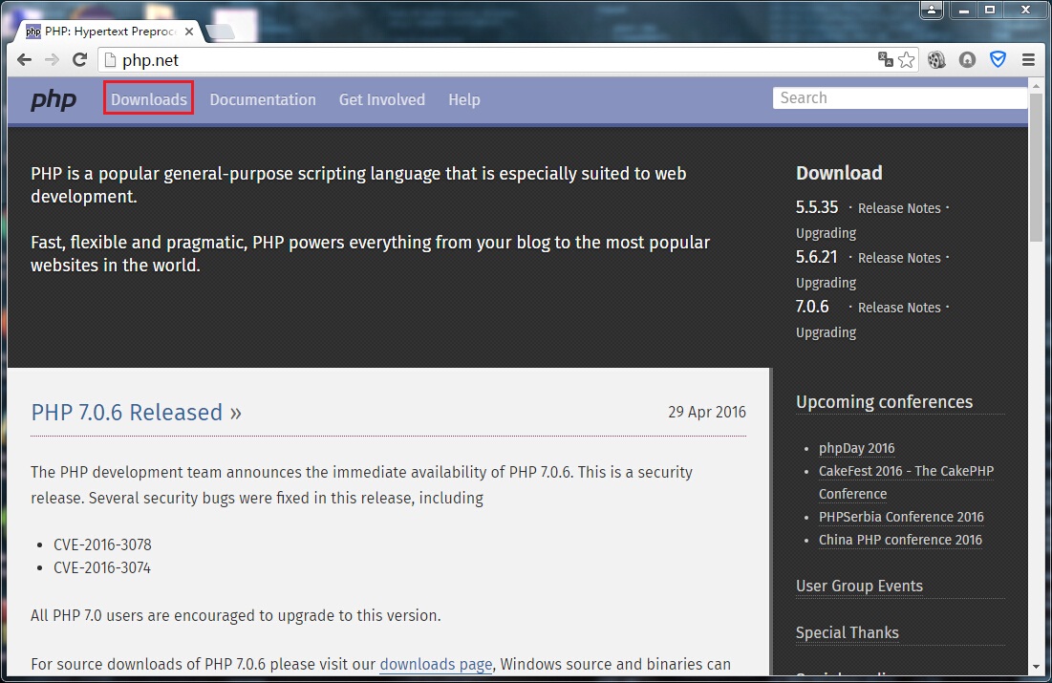Bookmark page with the star icon

tap(907, 60)
